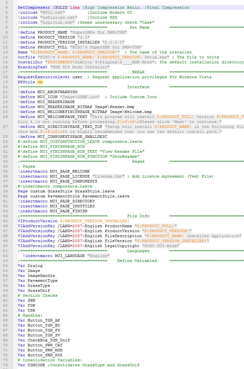Click the "View Readme File" commented string
This screenshot has height=369, width=244.
(x=122, y=151)
